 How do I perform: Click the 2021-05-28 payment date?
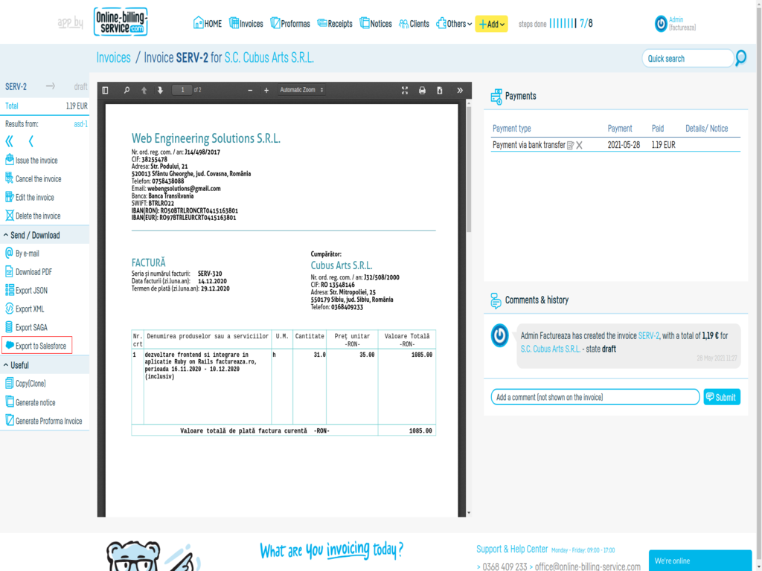(624, 145)
